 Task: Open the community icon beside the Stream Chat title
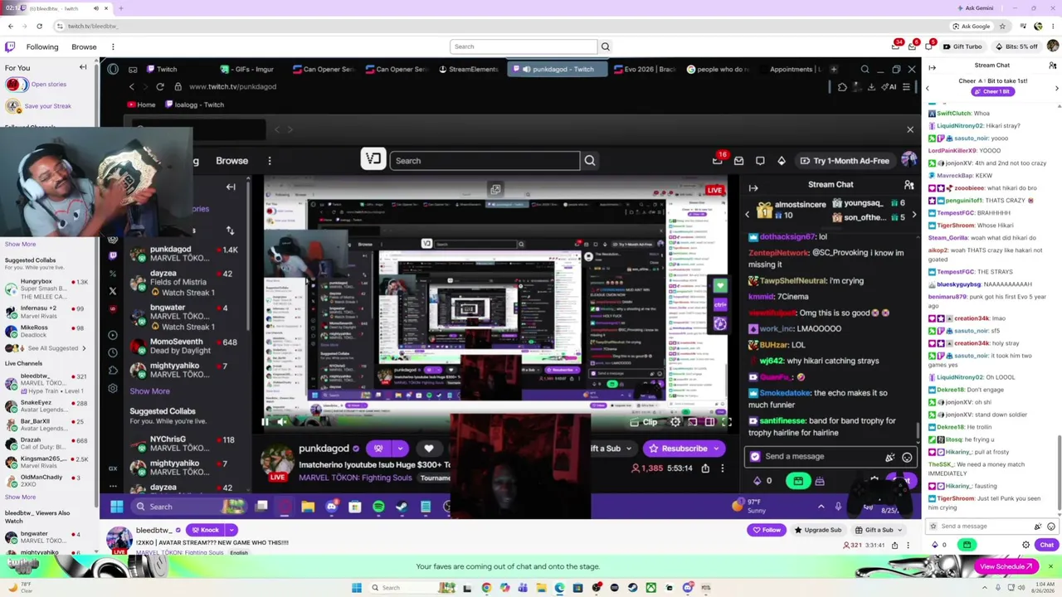(x=1053, y=66)
